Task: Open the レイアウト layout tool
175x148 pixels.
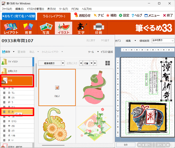Action: coord(11,28)
